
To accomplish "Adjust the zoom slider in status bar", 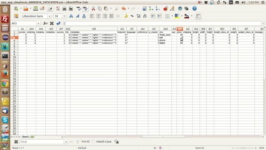I will tap(242, 148).
